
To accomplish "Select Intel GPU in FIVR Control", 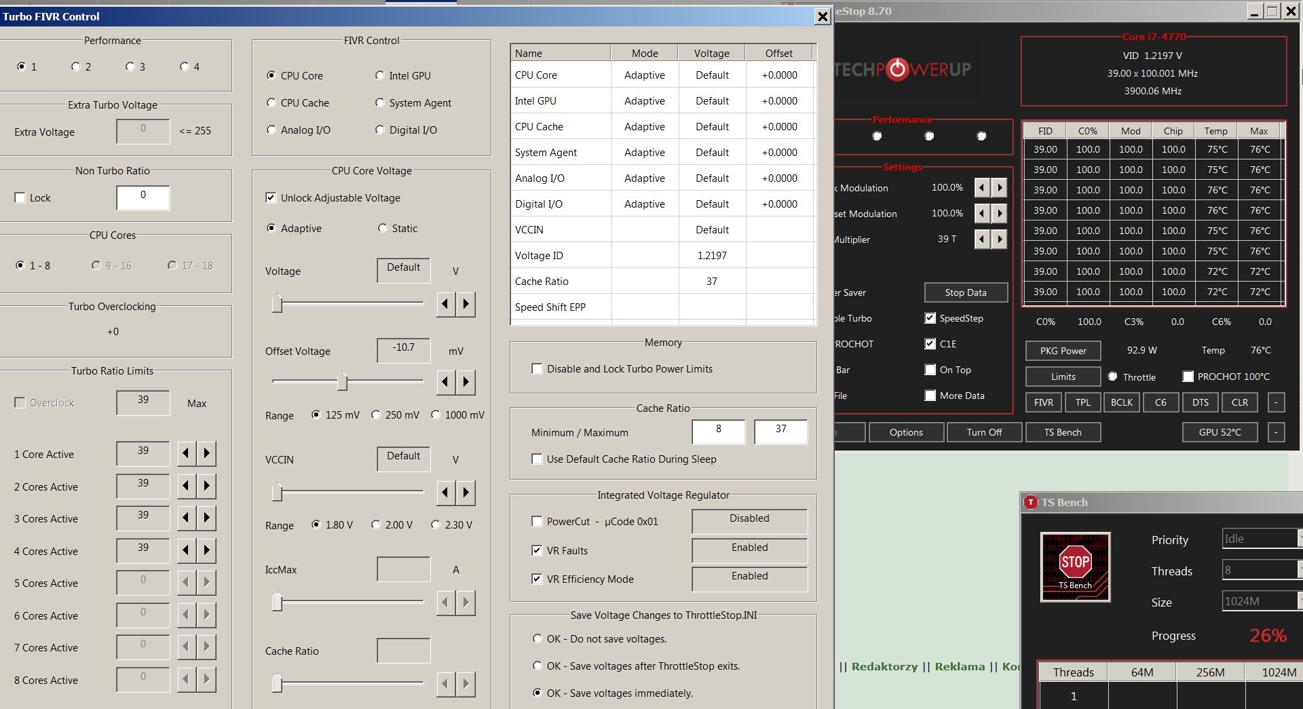I will point(380,76).
